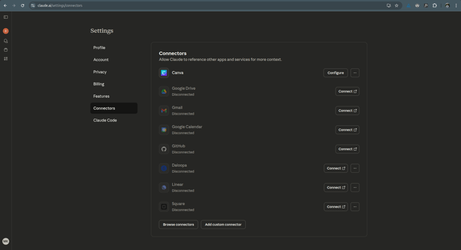Screen dimensions: 461x250
Task: Configure the Canva connector
Action: 336,73
